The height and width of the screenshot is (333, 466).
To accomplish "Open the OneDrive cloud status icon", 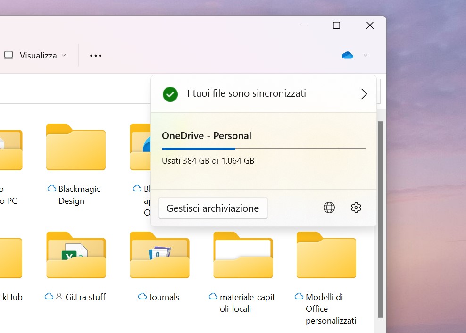I will pos(348,55).
